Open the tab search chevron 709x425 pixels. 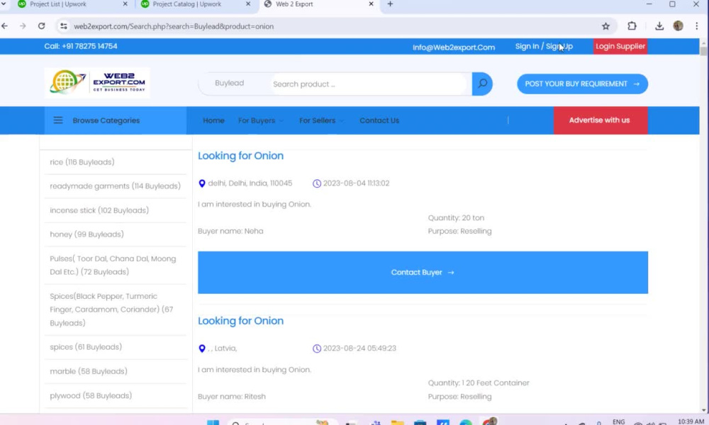pyautogui.click(x=4, y=4)
